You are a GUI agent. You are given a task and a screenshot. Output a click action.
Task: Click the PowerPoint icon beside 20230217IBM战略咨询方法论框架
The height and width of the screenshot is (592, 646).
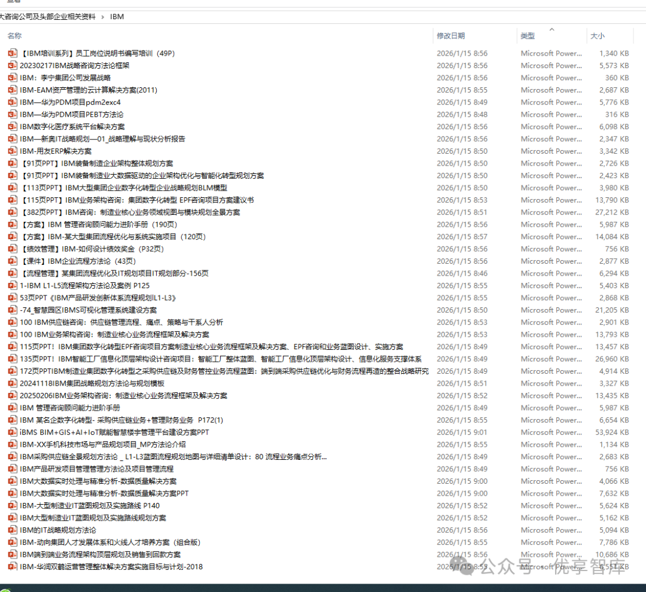pos(13,66)
